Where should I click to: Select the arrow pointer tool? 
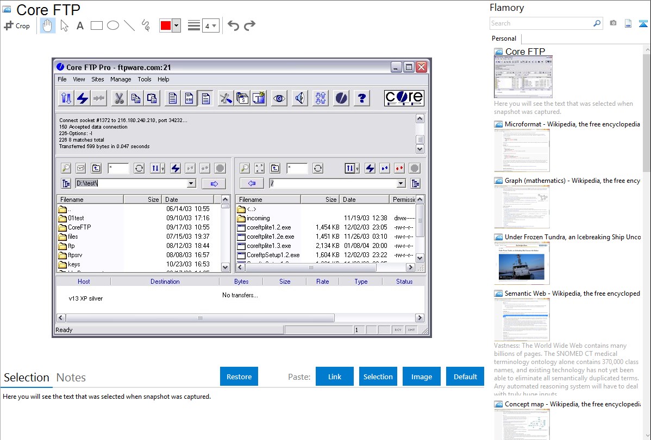(x=64, y=25)
